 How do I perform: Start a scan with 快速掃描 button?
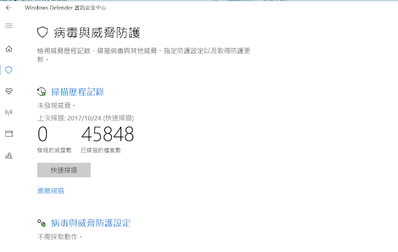64,170
